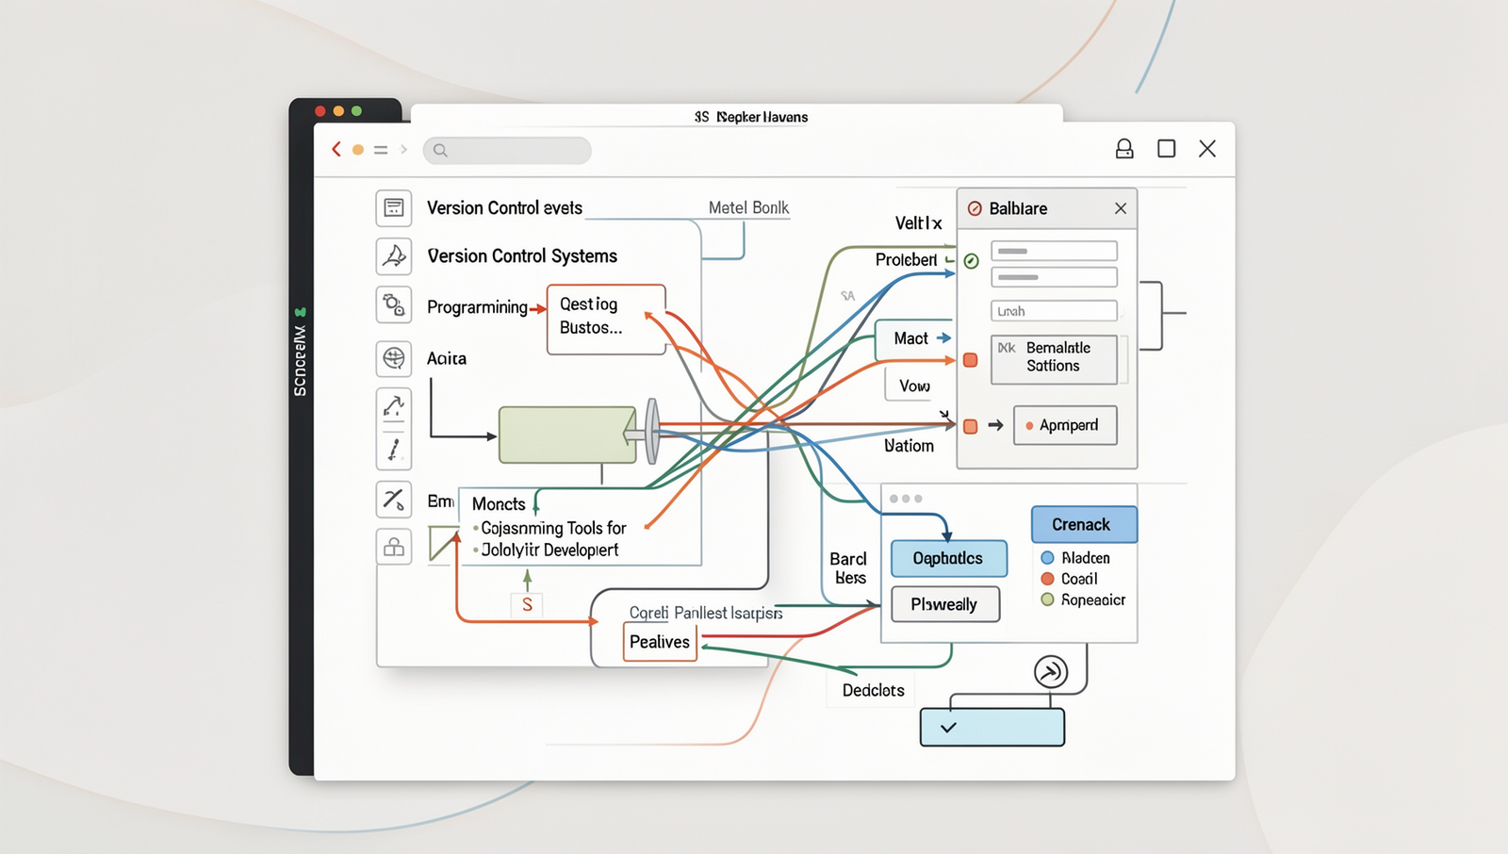This screenshot has height=854, width=1508.
Task: Click the Moncts heading
Action: click(499, 504)
